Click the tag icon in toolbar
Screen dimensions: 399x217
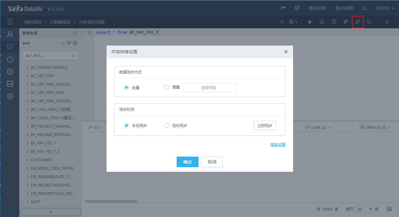(x=369, y=22)
